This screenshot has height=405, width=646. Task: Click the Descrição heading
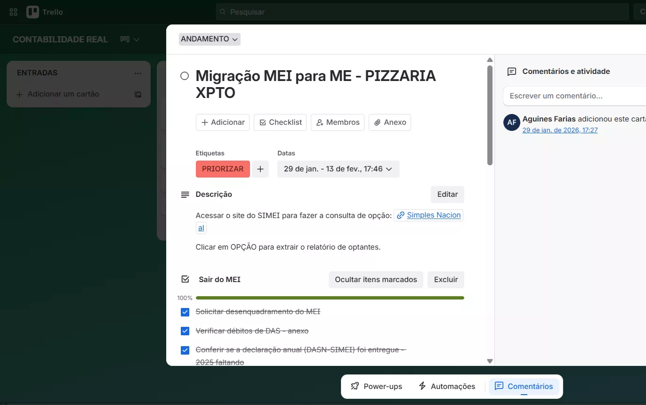[x=214, y=194]
